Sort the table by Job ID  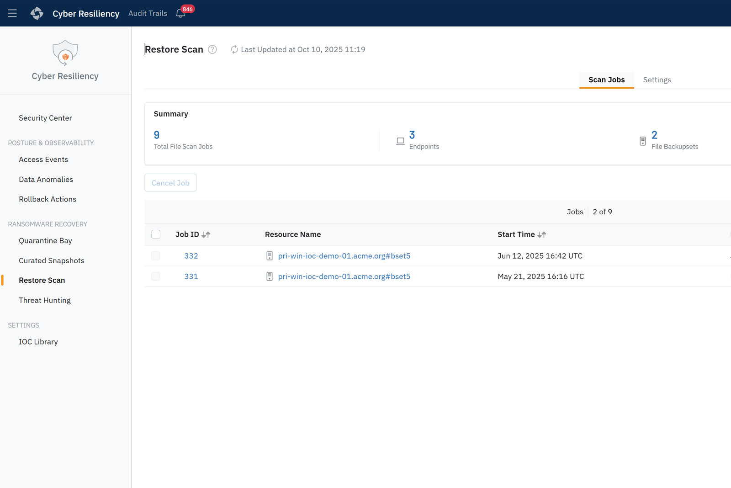(206, 234)
